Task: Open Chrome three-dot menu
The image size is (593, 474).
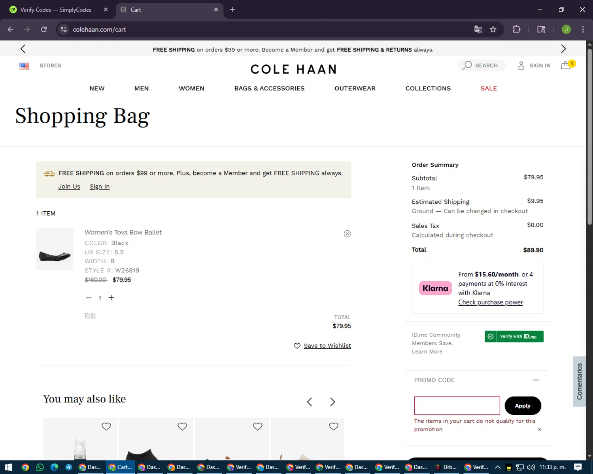Action: tap(583, 29)
